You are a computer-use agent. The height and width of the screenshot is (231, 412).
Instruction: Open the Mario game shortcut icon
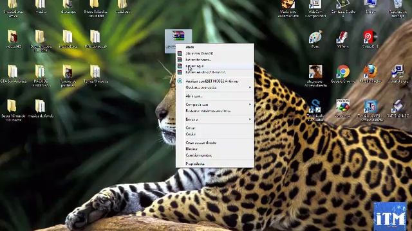coord(288,4)
